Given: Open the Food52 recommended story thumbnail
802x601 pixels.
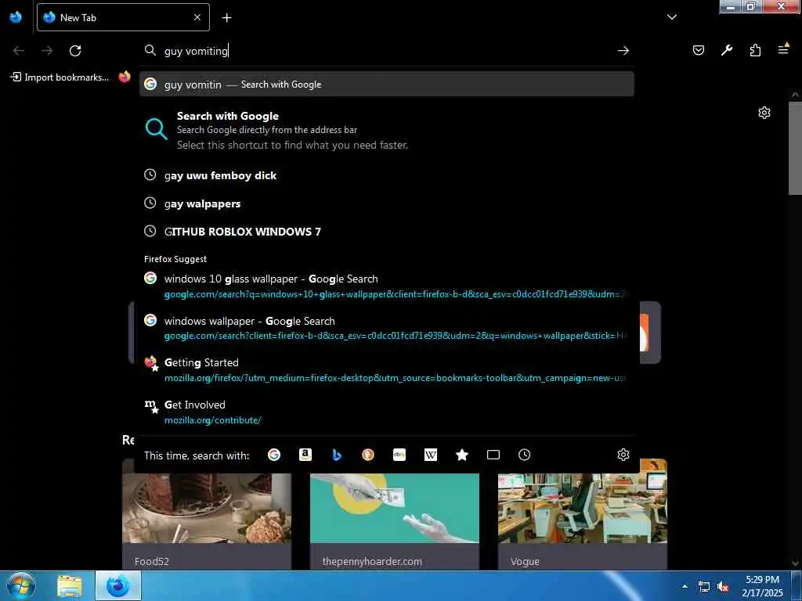Looking at the screenshot, I should pyautogui.click(x=207, y=508).
